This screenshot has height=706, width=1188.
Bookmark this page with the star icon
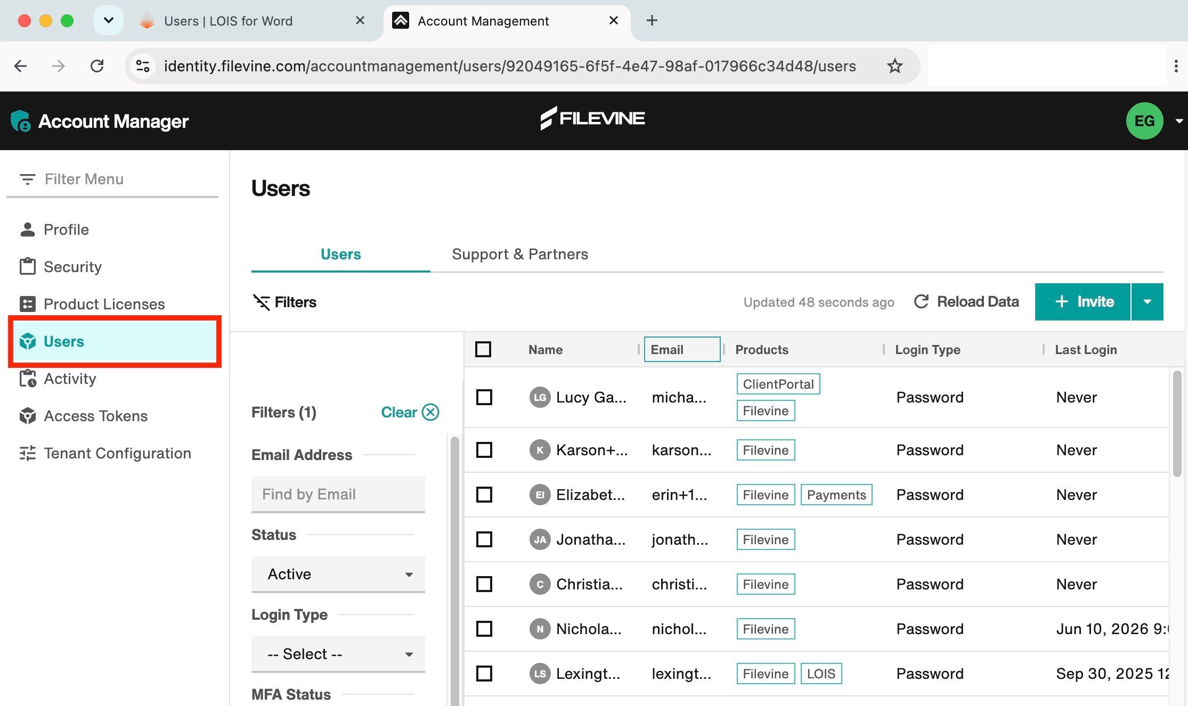click(895, 66)
